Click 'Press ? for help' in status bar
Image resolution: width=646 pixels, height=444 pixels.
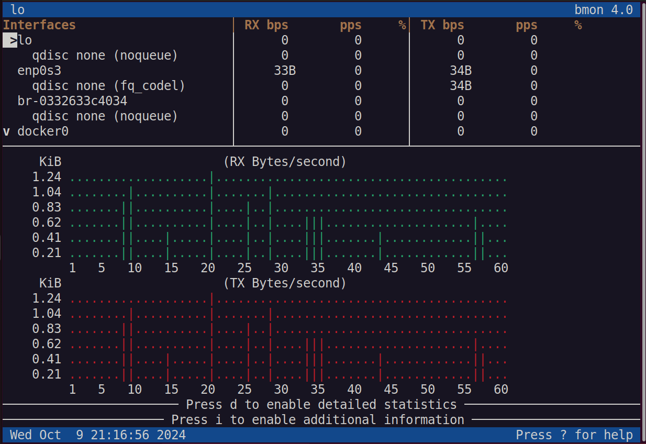point(574,435)
